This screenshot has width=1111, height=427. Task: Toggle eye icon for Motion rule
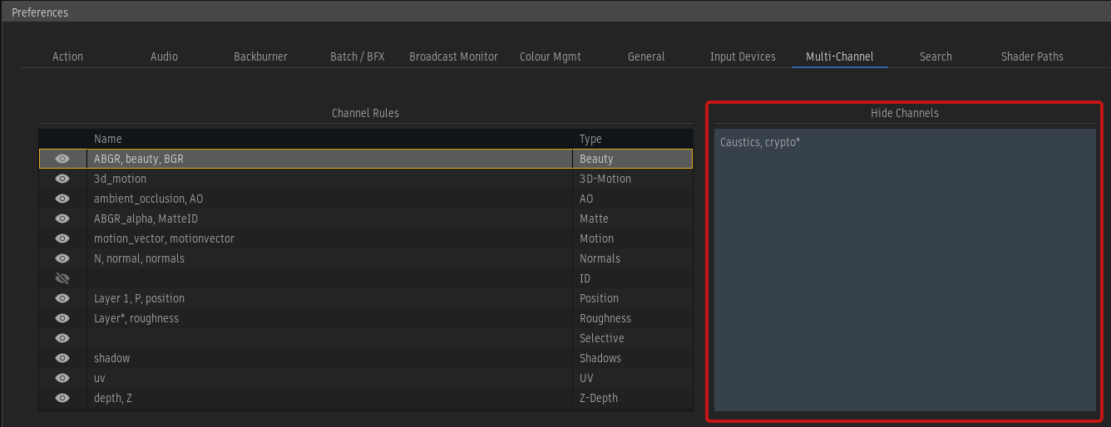62,238
